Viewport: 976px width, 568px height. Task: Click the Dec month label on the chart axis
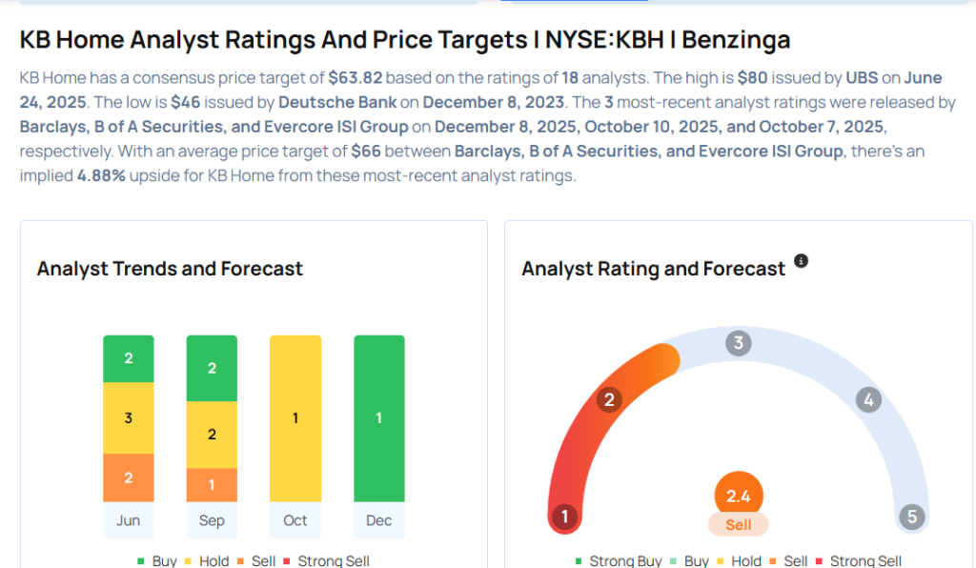point(378,520)
